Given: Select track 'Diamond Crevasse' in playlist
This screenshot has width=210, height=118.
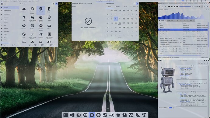Looking at the screenshot, I should tap(183, 44).
